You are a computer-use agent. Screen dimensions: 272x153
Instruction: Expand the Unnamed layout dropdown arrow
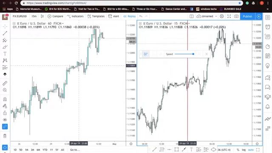216,16
